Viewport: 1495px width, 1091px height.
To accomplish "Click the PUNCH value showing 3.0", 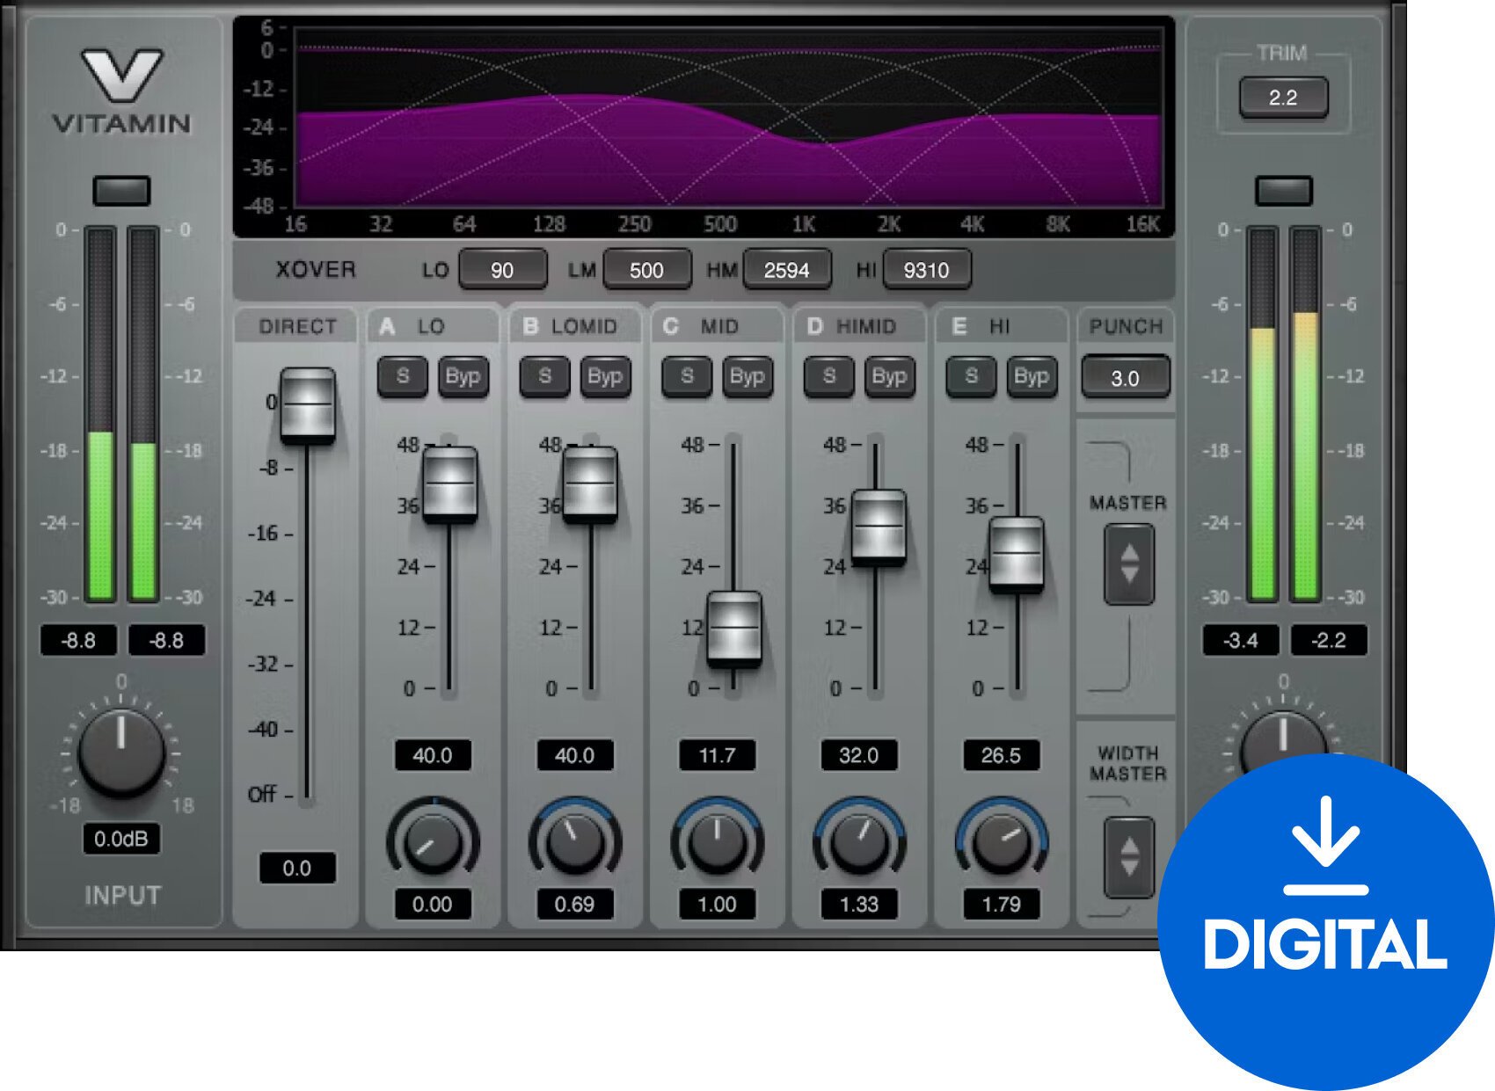I will click(x=1126, y=378).
